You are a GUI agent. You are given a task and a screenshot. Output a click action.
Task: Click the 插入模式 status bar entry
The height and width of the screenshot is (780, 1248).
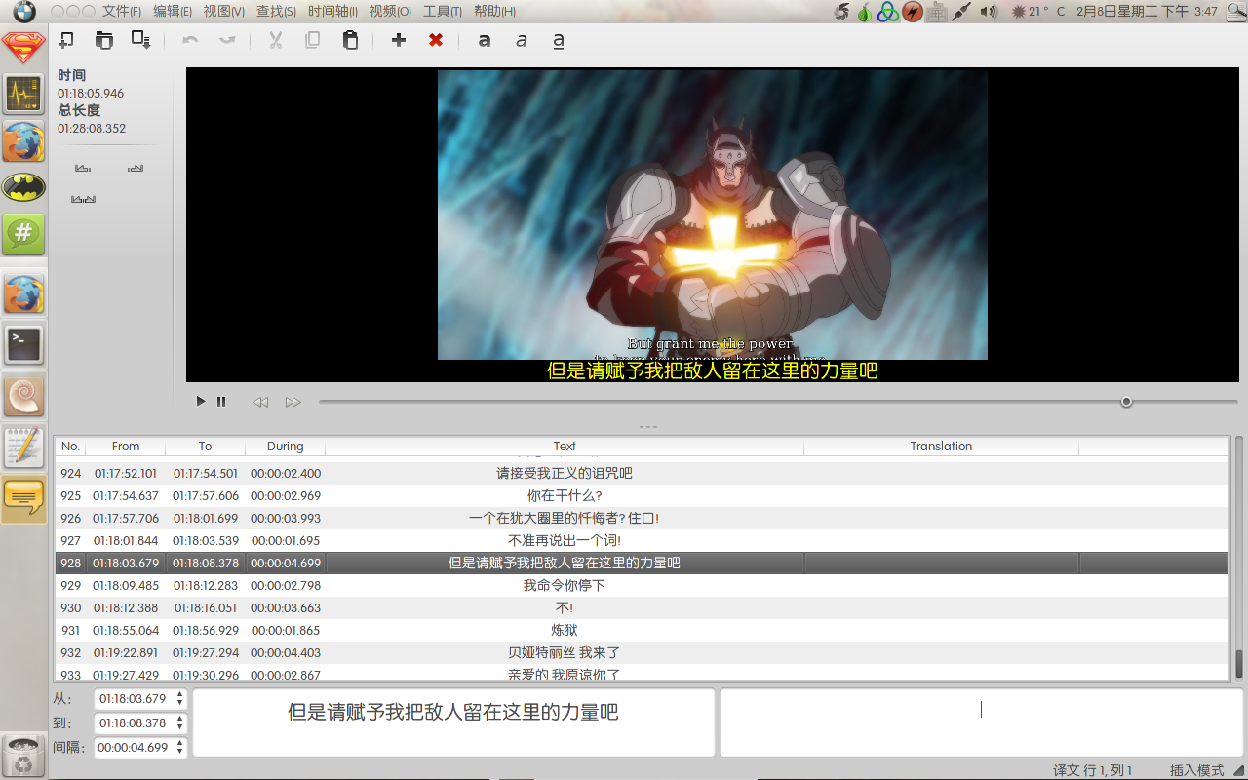pos(1196,770)
